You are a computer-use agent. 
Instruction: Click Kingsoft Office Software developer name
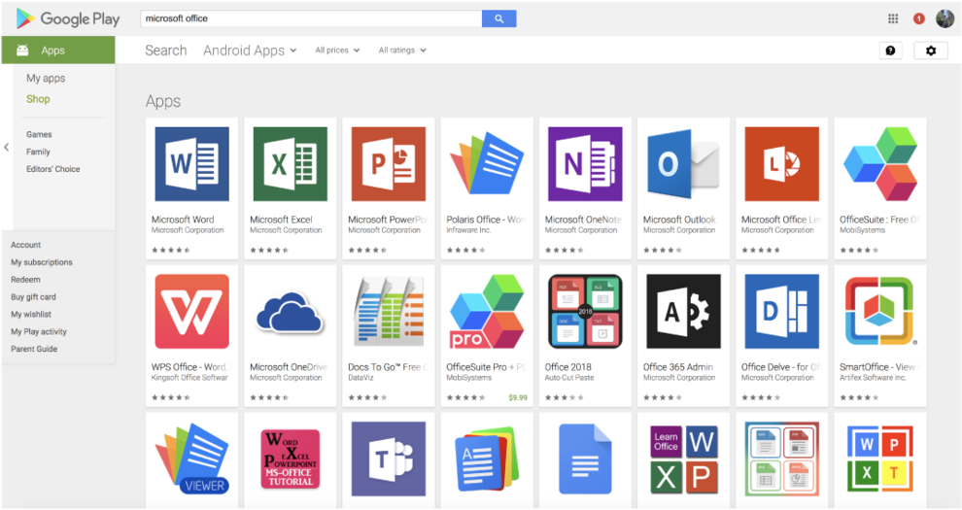click(189, 378)
